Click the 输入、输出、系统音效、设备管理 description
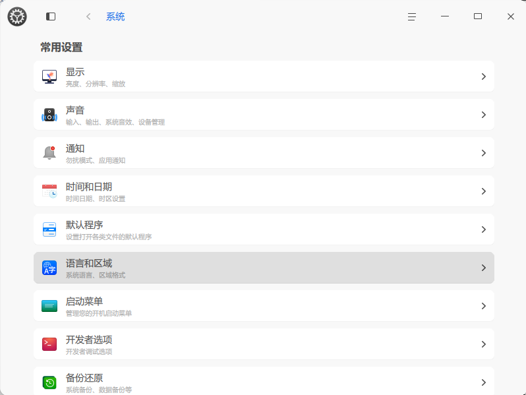526x395 pixels. (115, 122)
